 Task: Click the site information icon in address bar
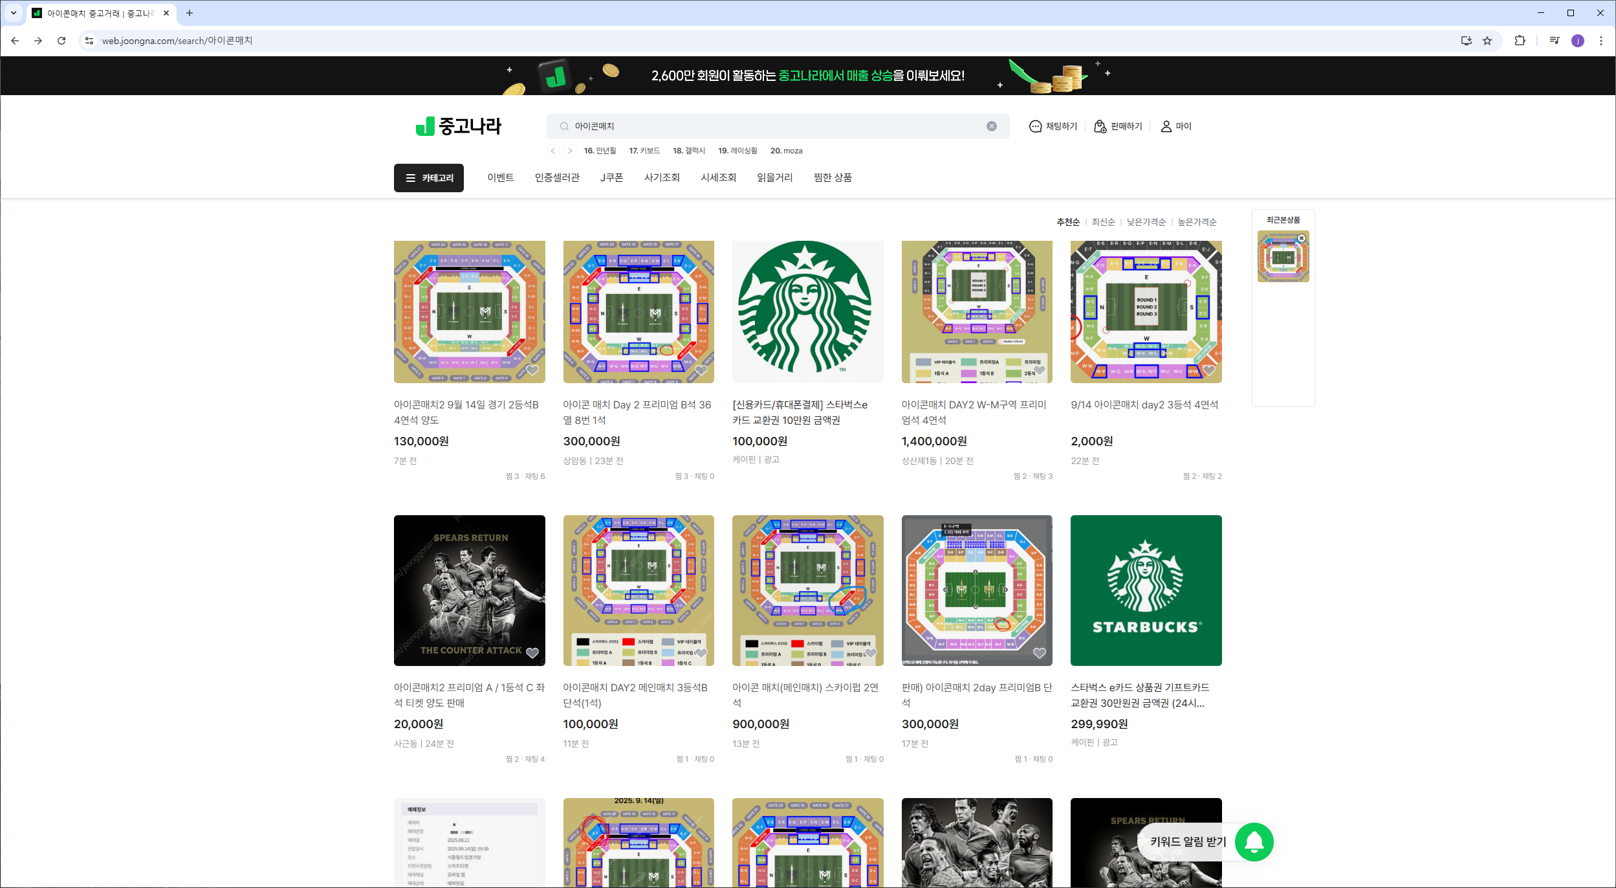tap(89, 41)
